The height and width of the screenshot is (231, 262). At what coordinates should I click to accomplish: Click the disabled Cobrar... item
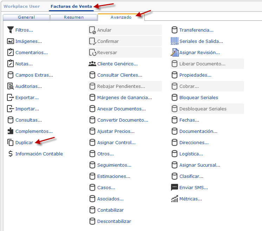[x=207, y=86]
